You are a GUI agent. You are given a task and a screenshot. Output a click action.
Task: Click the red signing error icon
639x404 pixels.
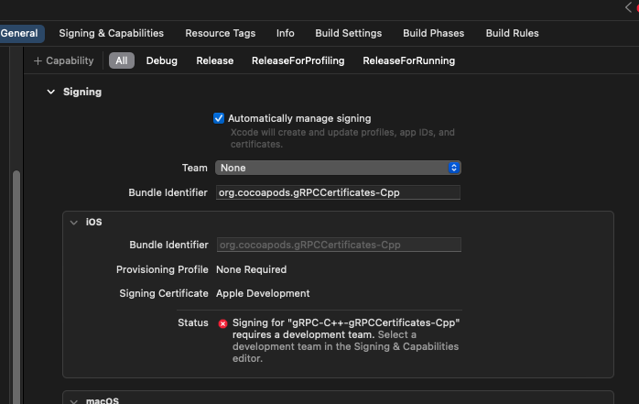[x=222, y=323]
